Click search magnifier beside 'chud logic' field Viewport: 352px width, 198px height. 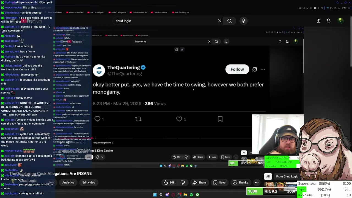point(229,21)
